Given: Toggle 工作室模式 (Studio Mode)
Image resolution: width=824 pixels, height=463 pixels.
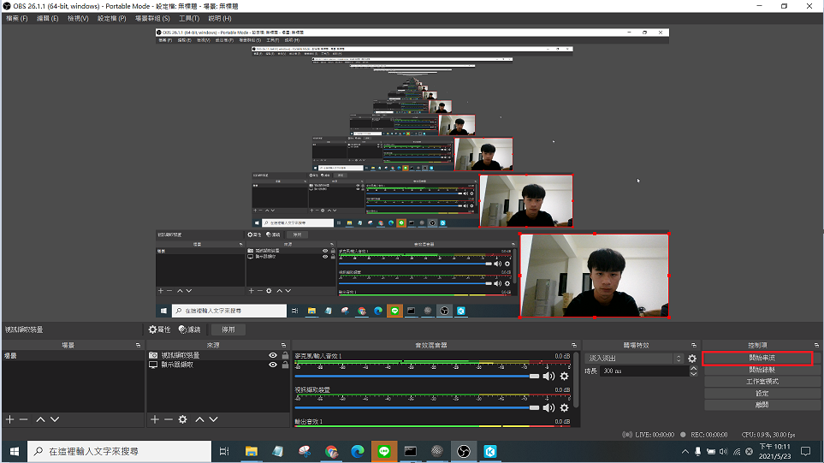Looking at the screenshot, I should click(762, 382).
